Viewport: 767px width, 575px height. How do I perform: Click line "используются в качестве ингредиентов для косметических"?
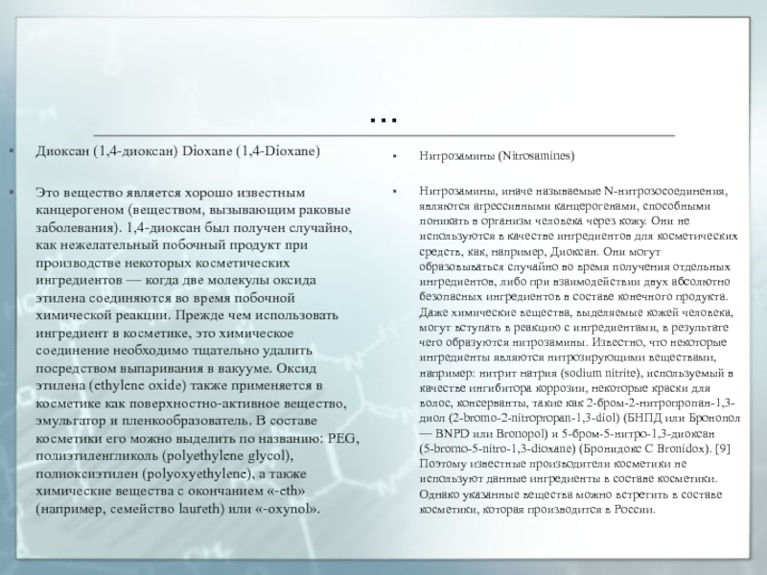pyautogui.click(x=579, y=236)
